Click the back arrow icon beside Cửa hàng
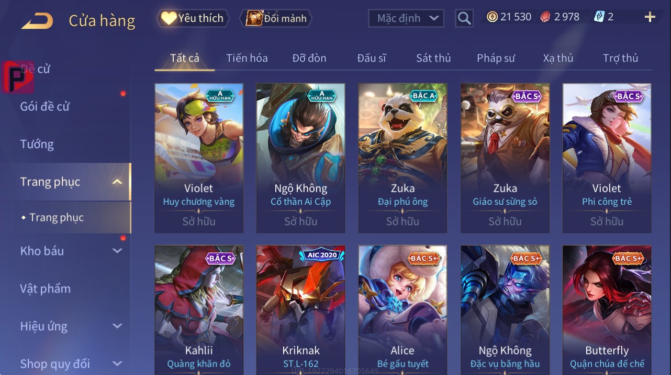This screenshot has width=671, height=375. click(x=37, y=21)
